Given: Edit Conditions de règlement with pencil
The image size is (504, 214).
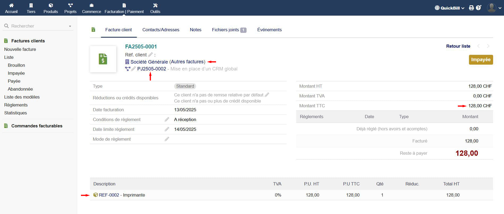Looking at the screenshot, I should (x=167, y=119).
